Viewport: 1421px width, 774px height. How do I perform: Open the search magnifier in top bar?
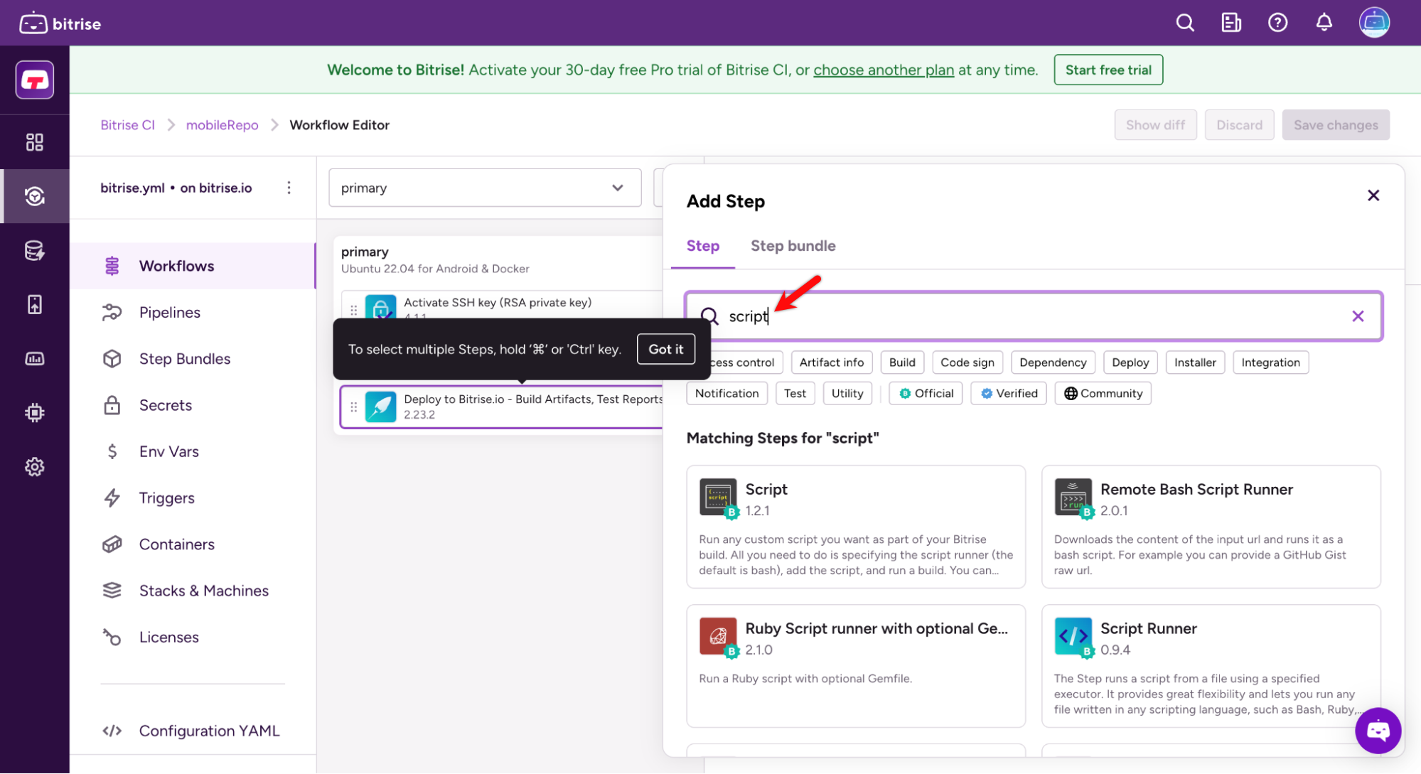[1185, 23]
